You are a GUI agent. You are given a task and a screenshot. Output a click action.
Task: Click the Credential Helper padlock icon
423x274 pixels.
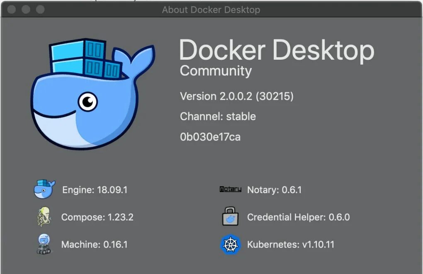click(x=230, y=216)
